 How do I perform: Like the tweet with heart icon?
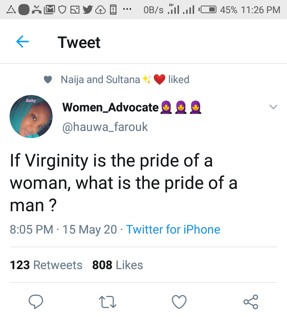pyautogui.click(x=179, y=302)
